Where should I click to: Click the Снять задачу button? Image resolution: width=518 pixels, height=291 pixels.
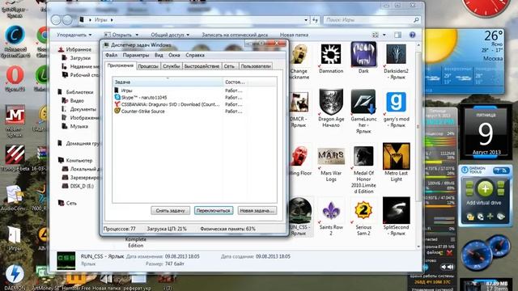[171, 210]
